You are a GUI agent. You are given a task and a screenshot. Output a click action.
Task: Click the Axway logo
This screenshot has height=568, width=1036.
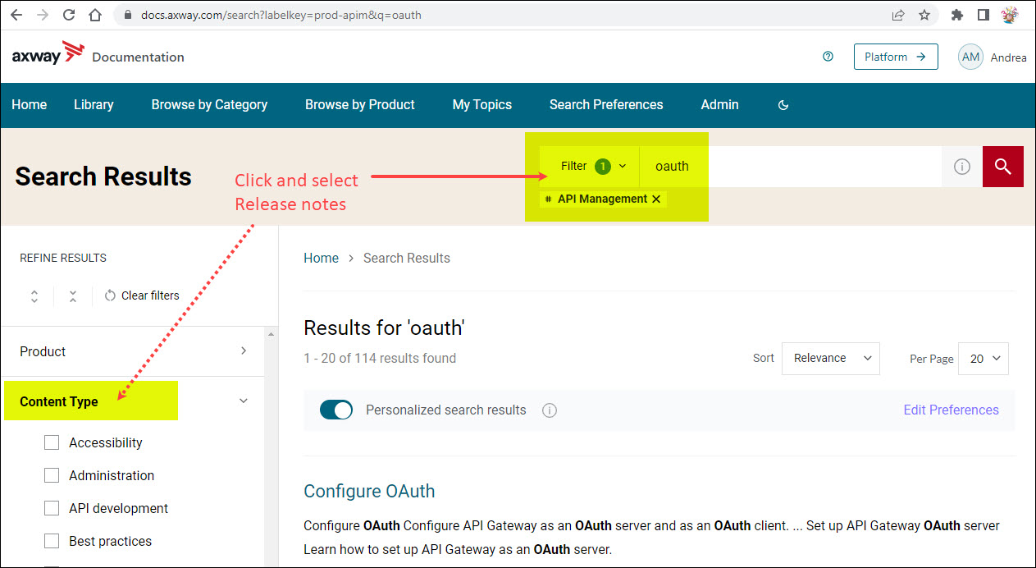48,56
